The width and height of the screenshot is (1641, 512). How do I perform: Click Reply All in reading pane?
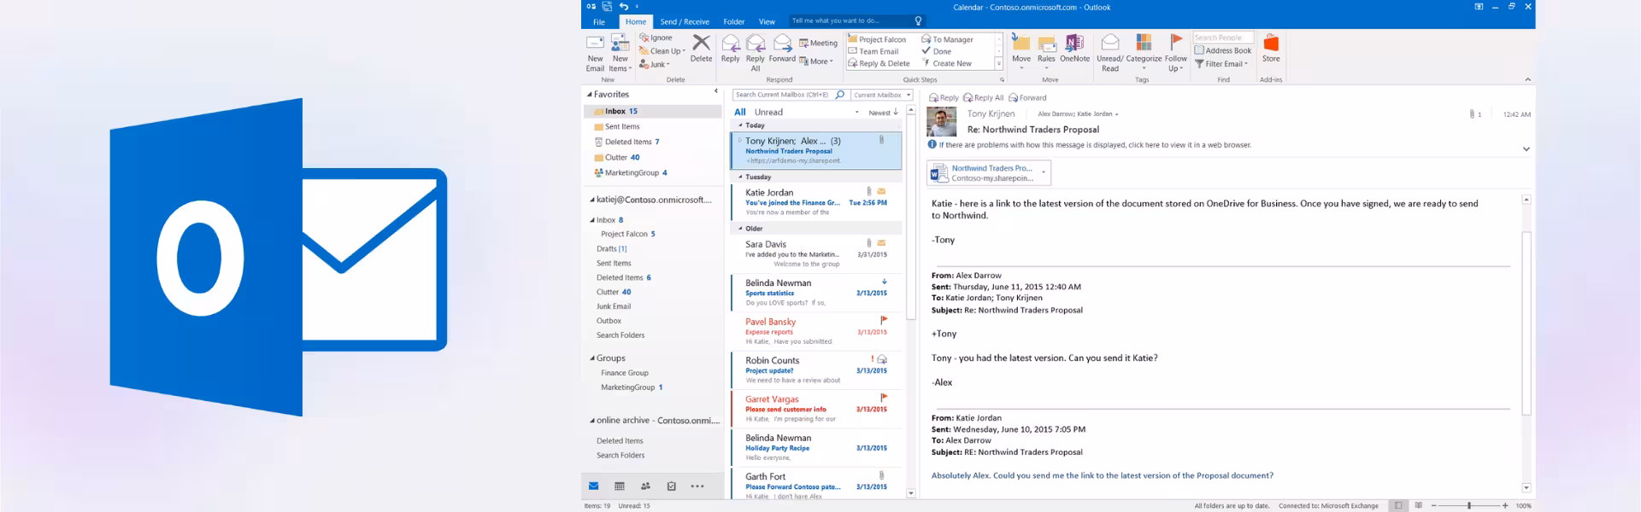984,97
